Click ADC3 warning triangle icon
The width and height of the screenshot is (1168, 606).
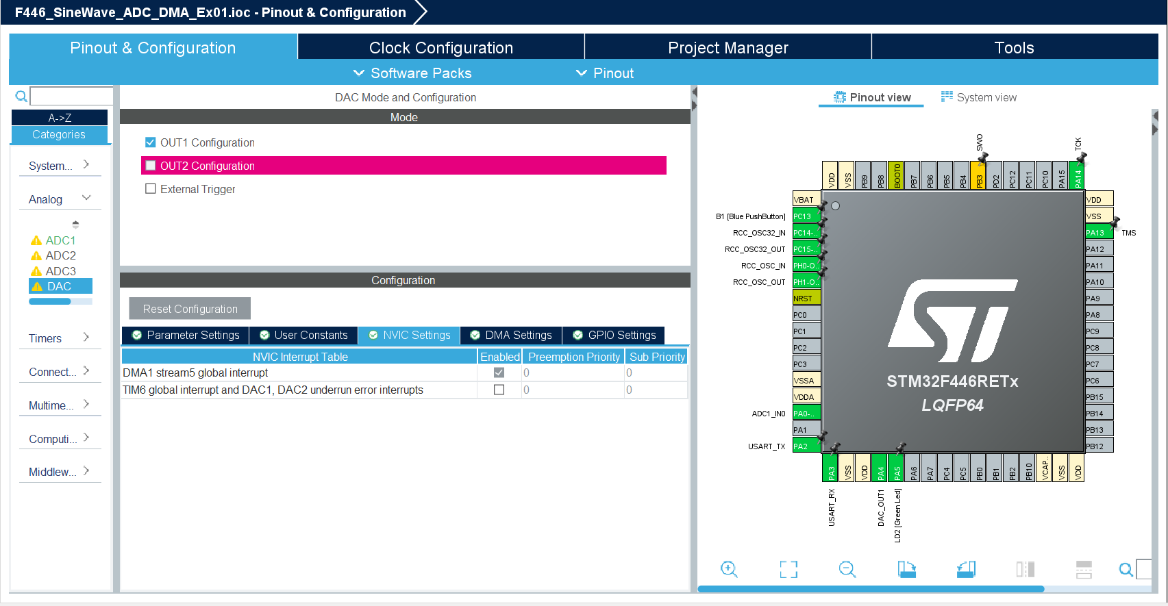tap(36, 271)
